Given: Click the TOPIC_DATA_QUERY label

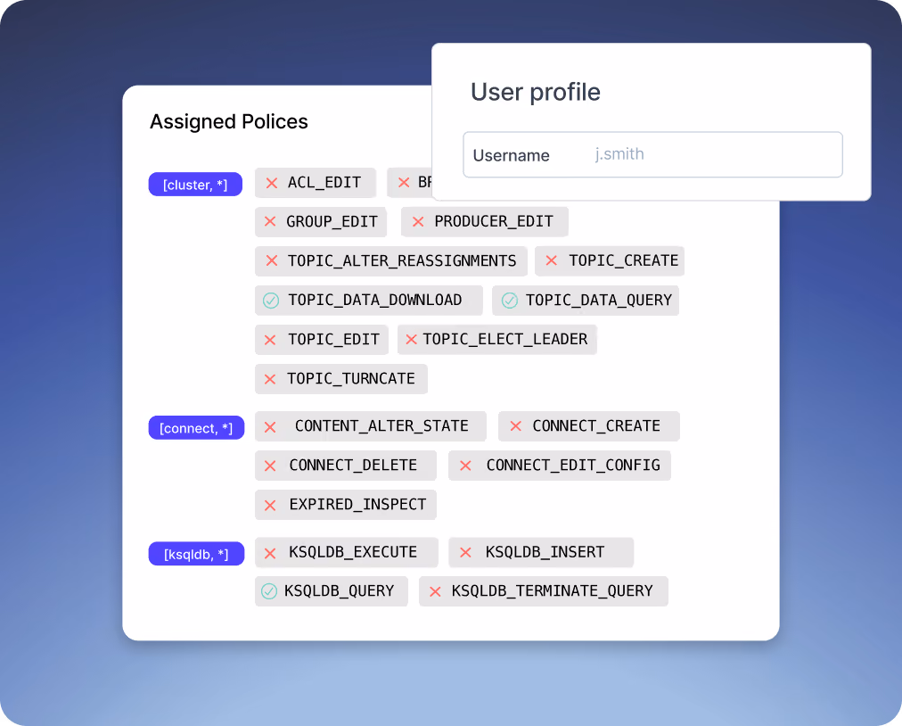Looking at the screenshot, I should [x=599, y=300].
